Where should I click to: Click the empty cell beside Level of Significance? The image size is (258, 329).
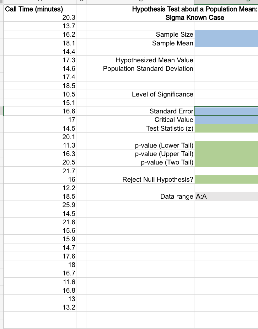point(226,94)
